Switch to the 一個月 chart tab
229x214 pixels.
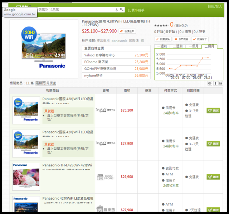194,46
